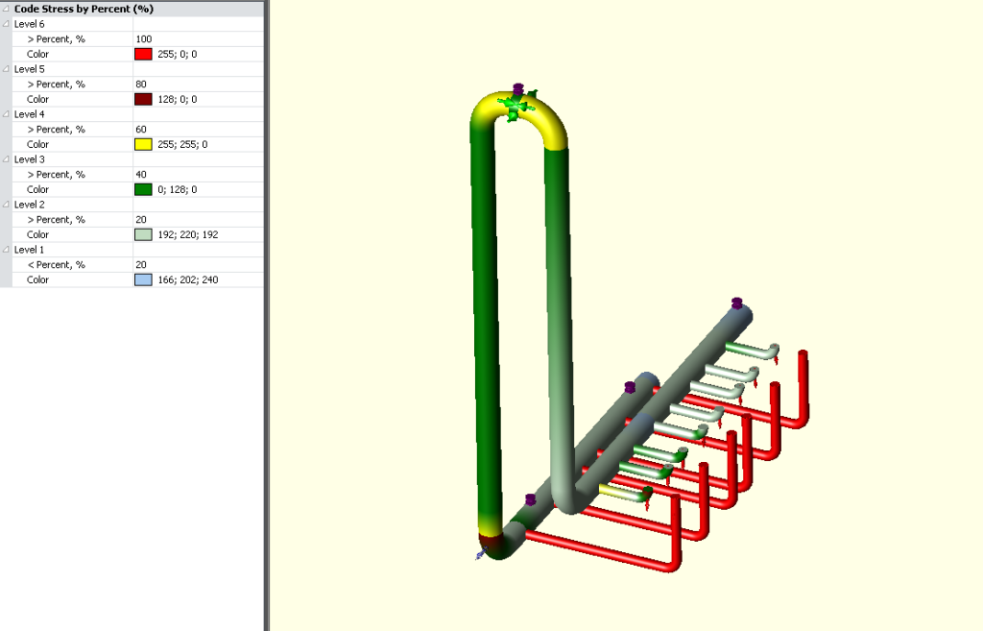Image resolution: width=983 pixels, height=631 pixels.
Task: Collapse the Level 4 group
Action: [7, 114]
